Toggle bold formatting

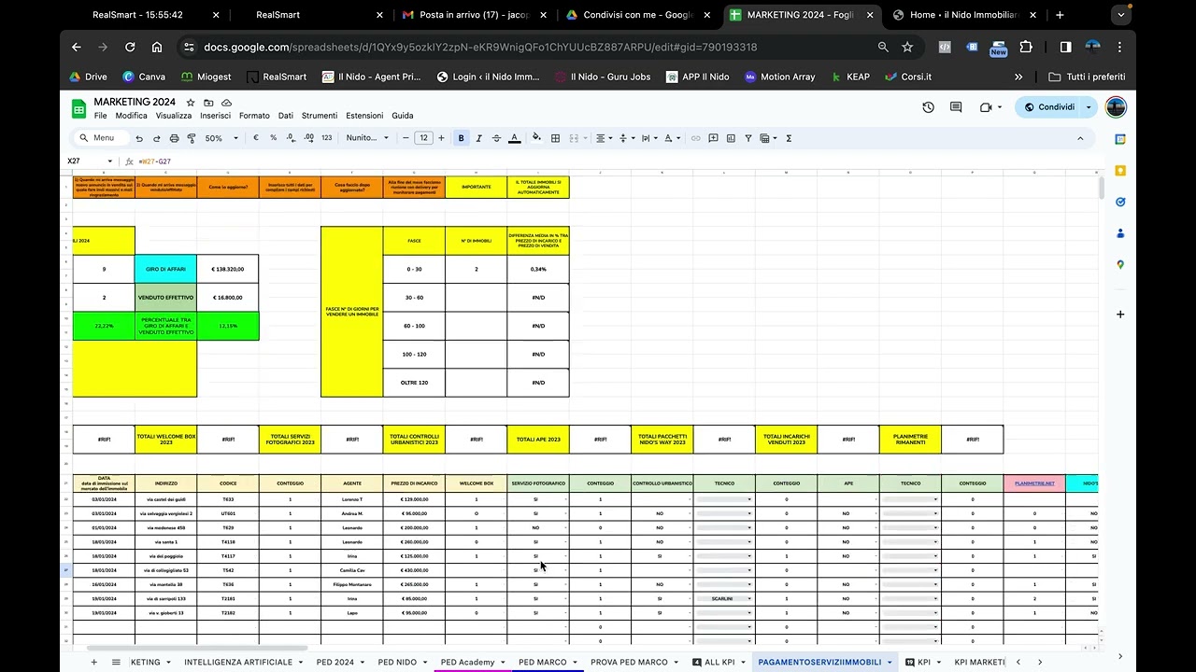[x=461, y=138]
